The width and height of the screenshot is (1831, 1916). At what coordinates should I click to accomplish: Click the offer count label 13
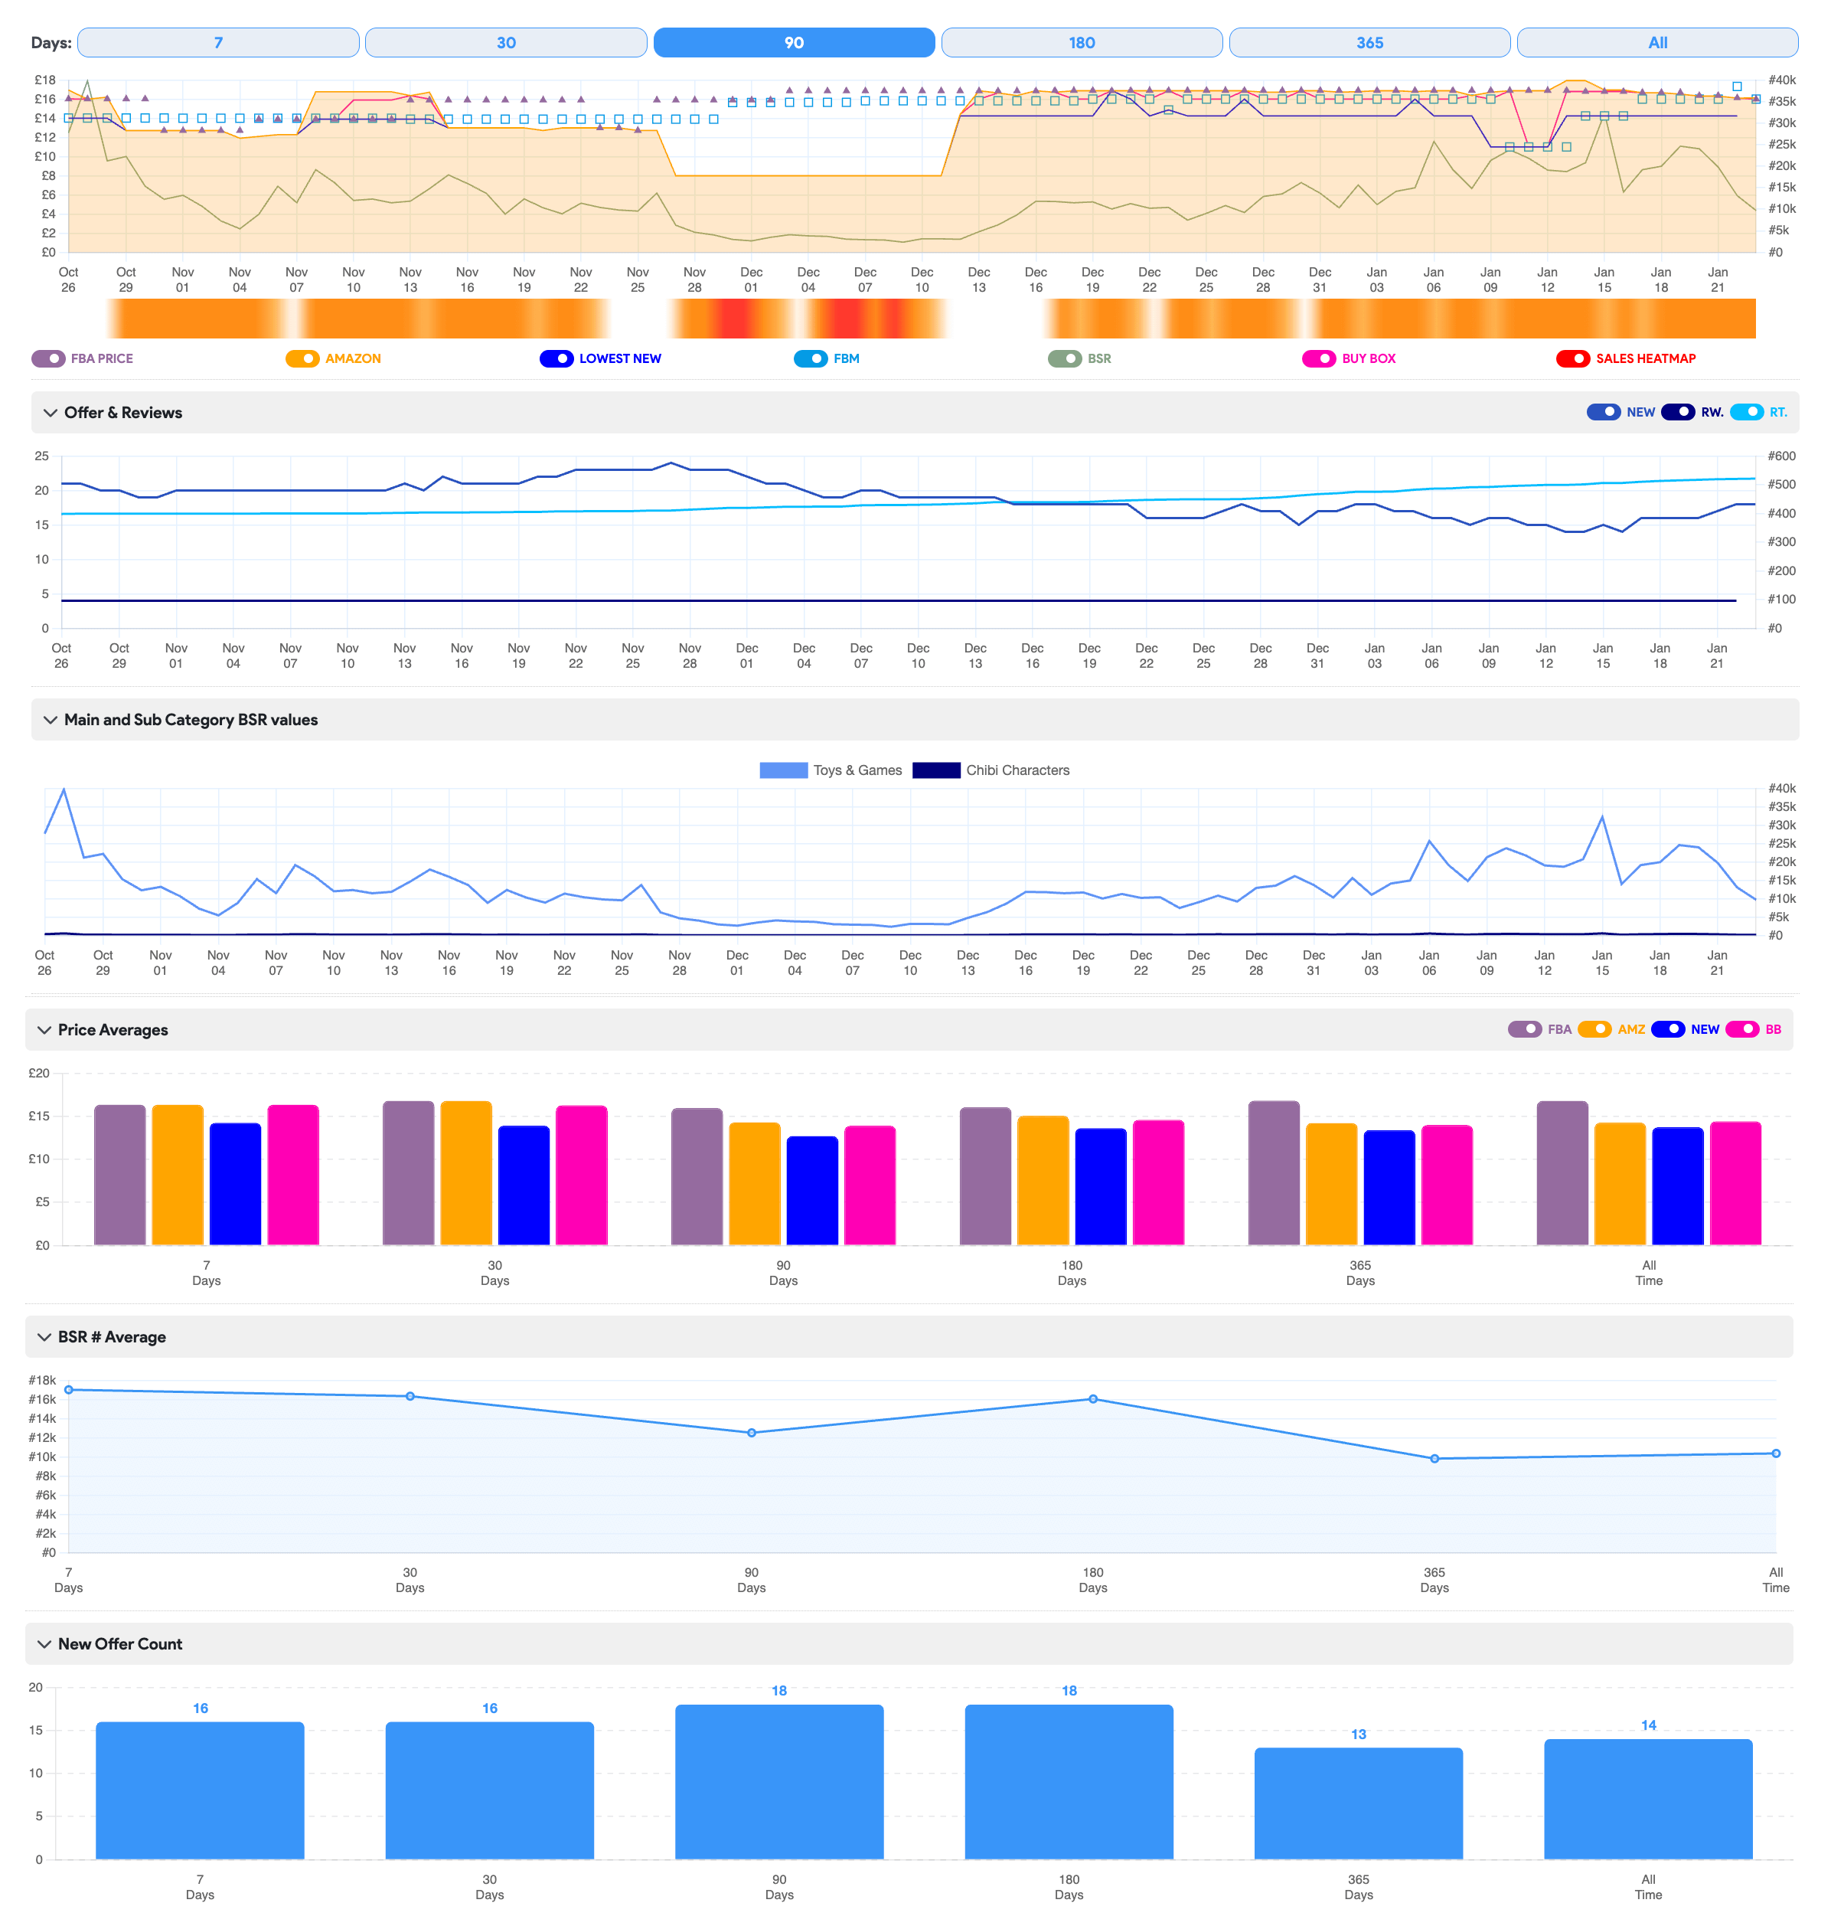(x=1359, y=1735)
